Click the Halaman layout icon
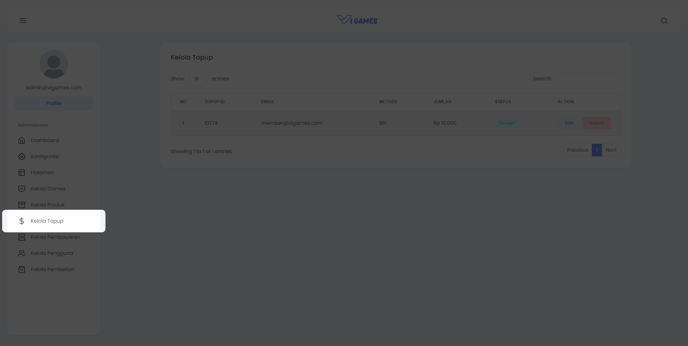 click(x=22, y=172)
